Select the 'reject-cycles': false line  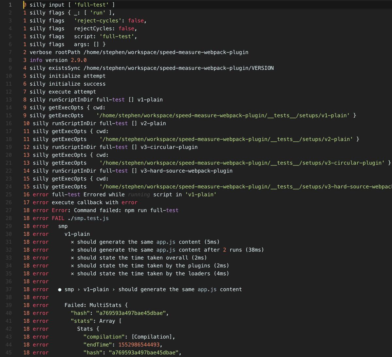(x=85, y=21)
